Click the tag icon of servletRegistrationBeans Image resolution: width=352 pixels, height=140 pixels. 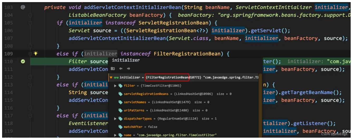coord(120,94)
